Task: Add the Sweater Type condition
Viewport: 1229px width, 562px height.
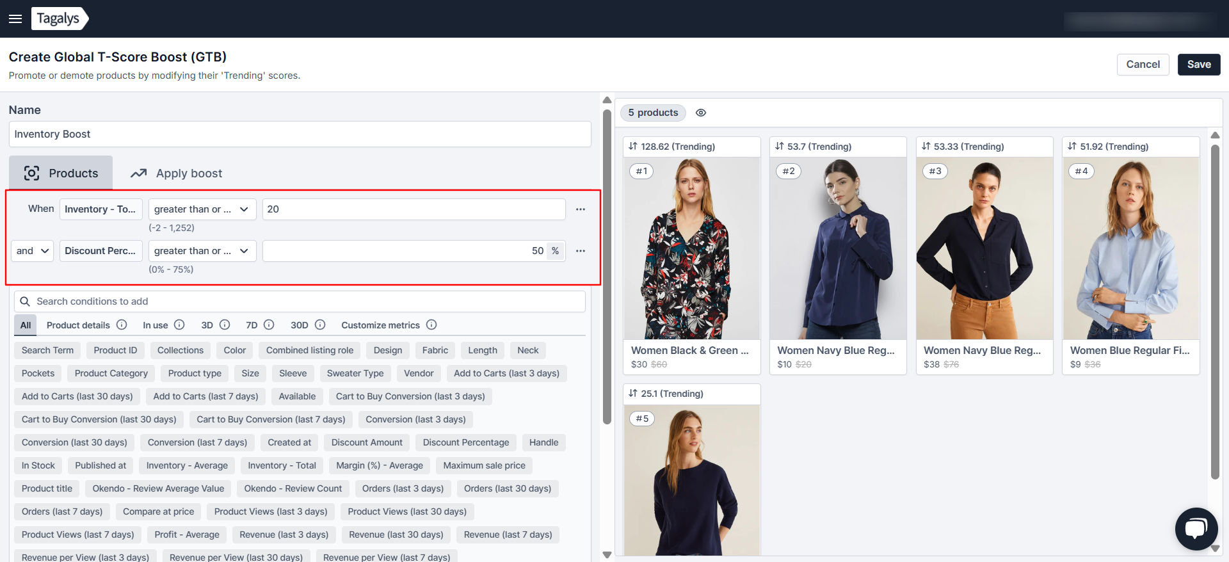Action: (x=355, y=373)
